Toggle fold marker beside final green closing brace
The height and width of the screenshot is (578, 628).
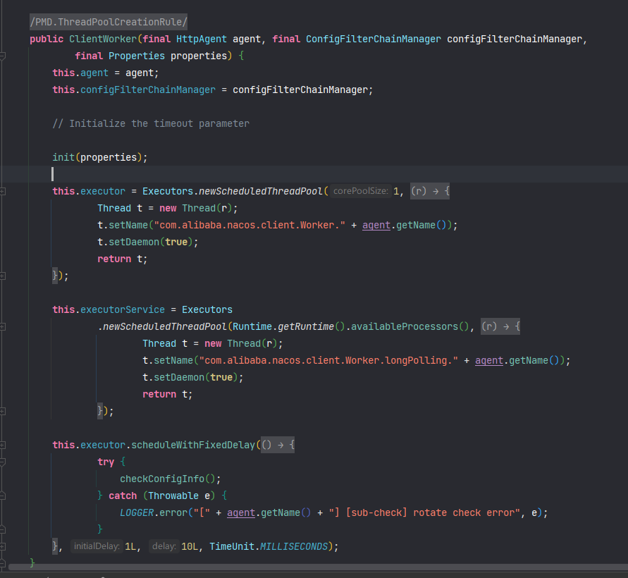click(x=2, y=563)
